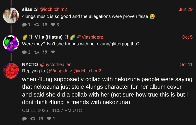Like Via's post with the heart icon

(53, 52)
